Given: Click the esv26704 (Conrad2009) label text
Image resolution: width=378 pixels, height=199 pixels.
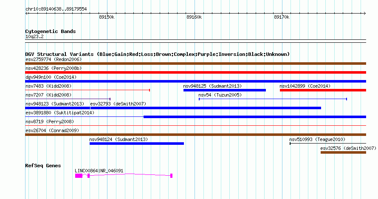Looking at the screenshot, I should pos(52,130).
